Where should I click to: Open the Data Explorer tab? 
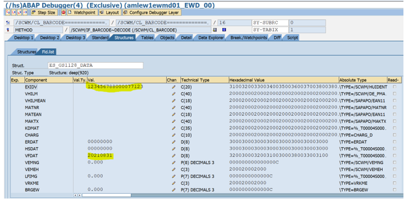pyautogui.click(x=211, y=38)
